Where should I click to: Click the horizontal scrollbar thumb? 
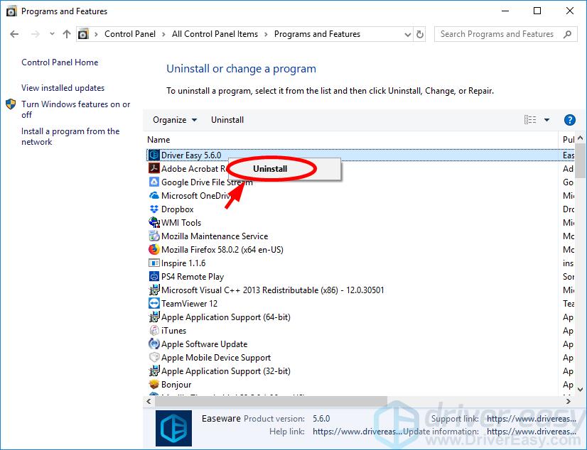[271, 402]
